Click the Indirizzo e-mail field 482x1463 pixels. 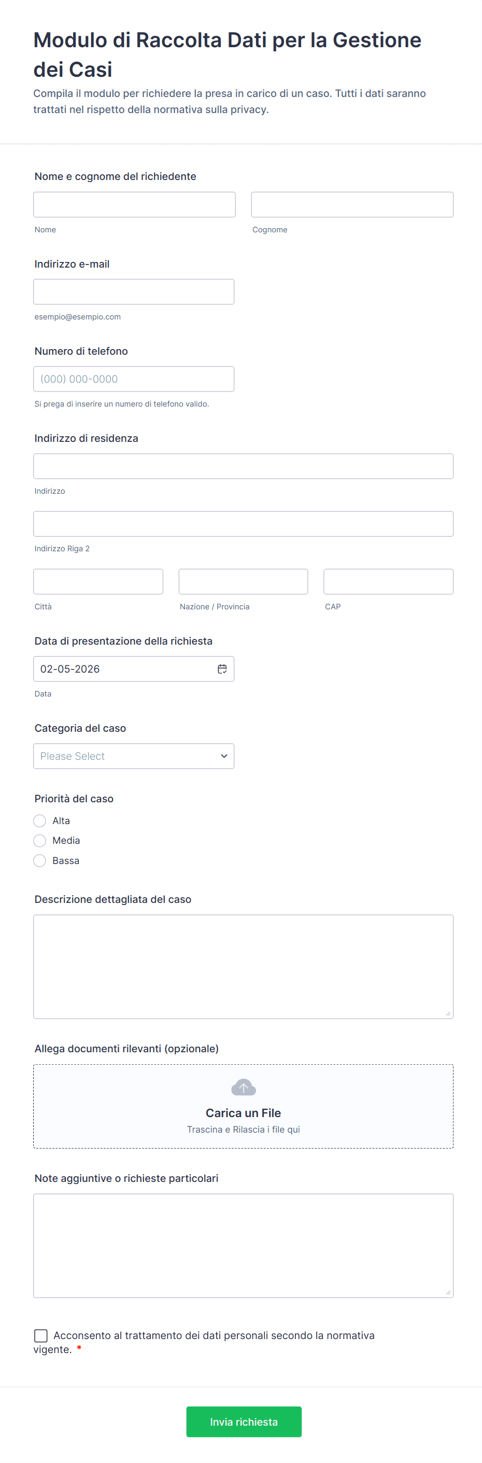click(133, 292)
